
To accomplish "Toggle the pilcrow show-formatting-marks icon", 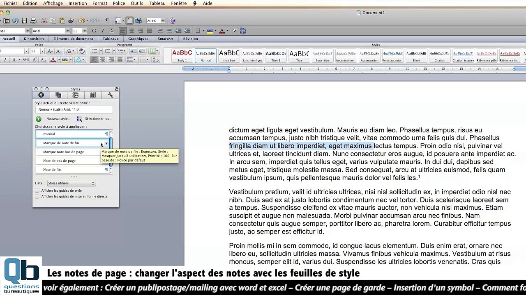I will tap(107, 21).
